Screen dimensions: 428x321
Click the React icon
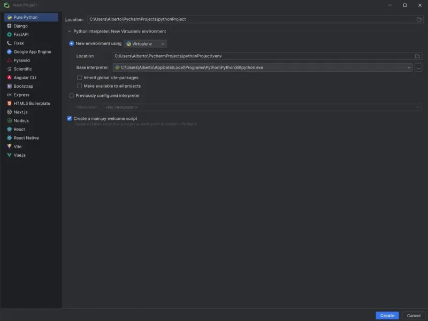tap(9, 129)
